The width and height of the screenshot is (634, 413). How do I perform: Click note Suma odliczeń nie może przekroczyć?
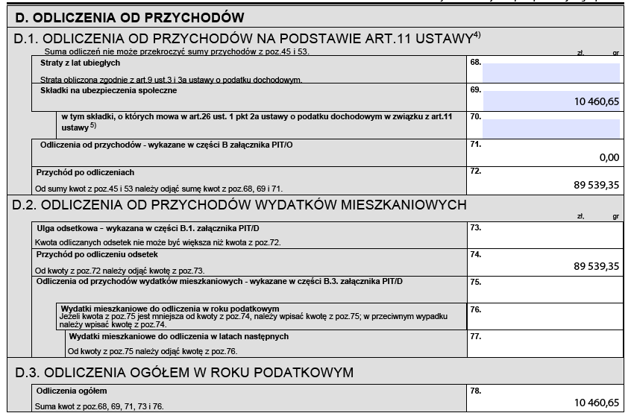click(177, 51)
